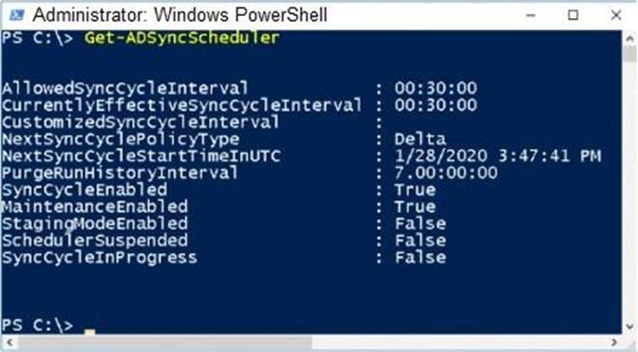This screenshot has height=352, width=638.
Task: Click the PurgeRunHistoryInterval 7.00:00:00 value
Action: (x=446, y=174)
